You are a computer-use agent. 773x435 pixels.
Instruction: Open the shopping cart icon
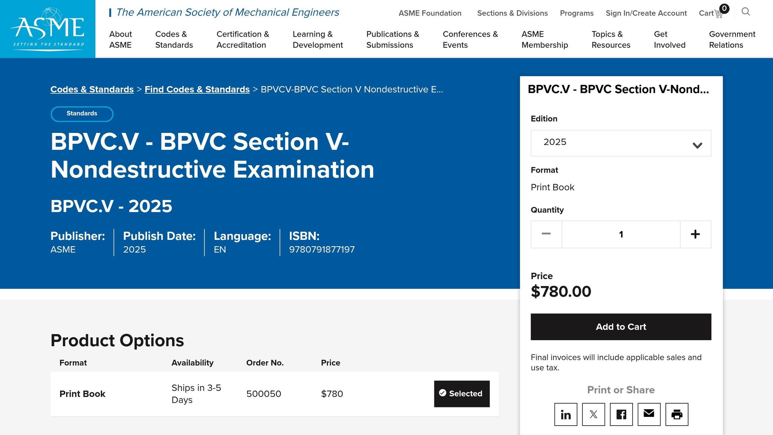click(x=718, y=14)
